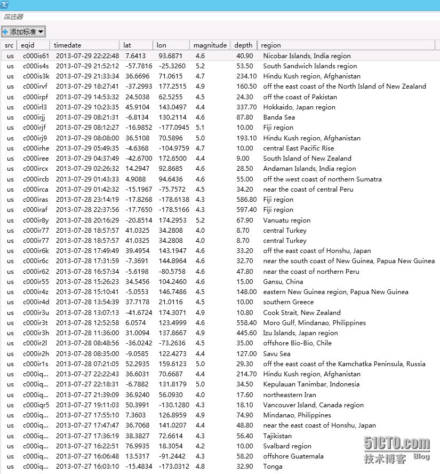Click near the east coast of Honshu, Japan
This screenshot has width=440, height=474.
click(x=319, y=425)
